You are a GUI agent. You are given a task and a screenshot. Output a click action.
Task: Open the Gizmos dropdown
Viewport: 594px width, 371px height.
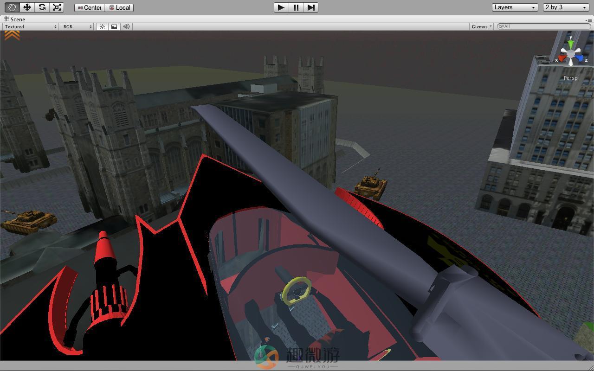click(x=482, y=26)
